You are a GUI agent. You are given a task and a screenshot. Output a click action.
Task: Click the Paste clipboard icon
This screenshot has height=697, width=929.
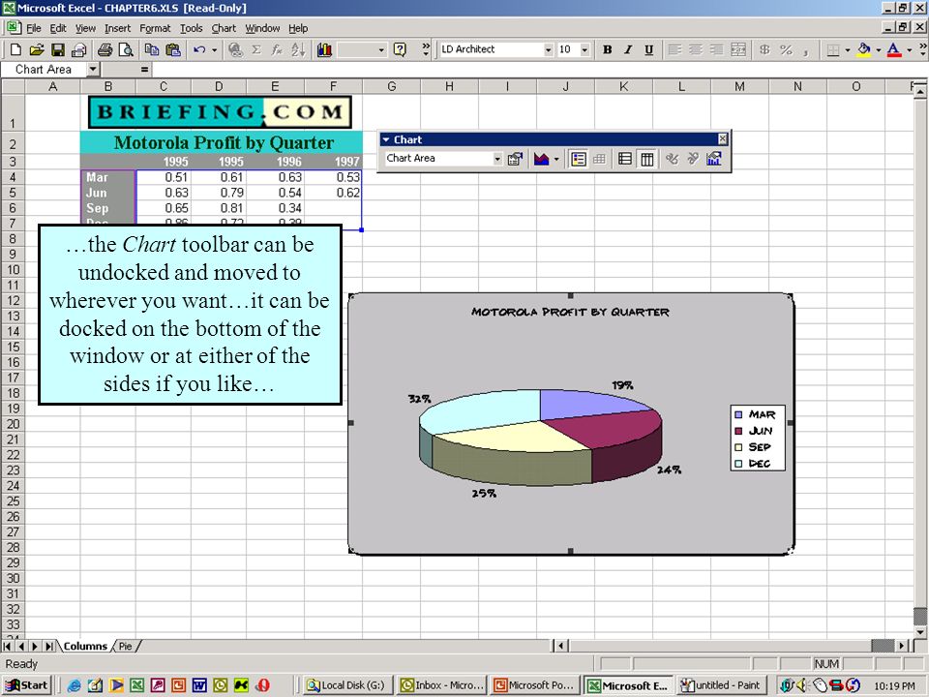pos(172,49)
